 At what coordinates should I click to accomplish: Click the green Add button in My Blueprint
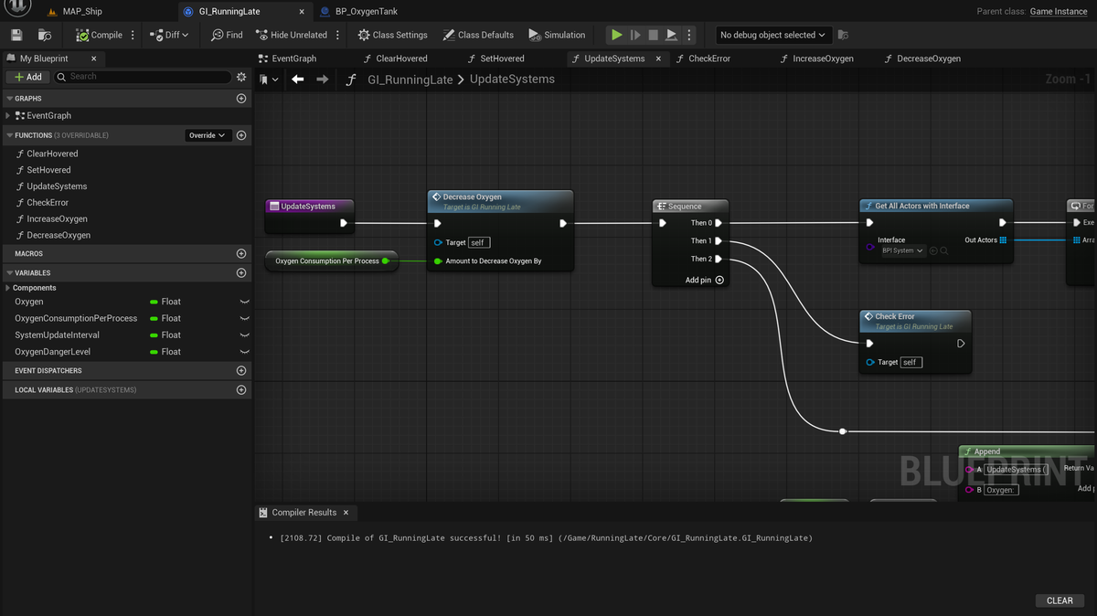pyautogui.click(x=27, y=77)
